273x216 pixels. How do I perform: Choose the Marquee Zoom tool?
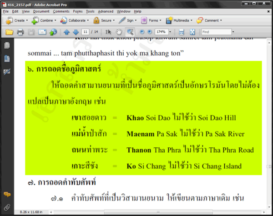pyautogui.click(x=130, y=32)
